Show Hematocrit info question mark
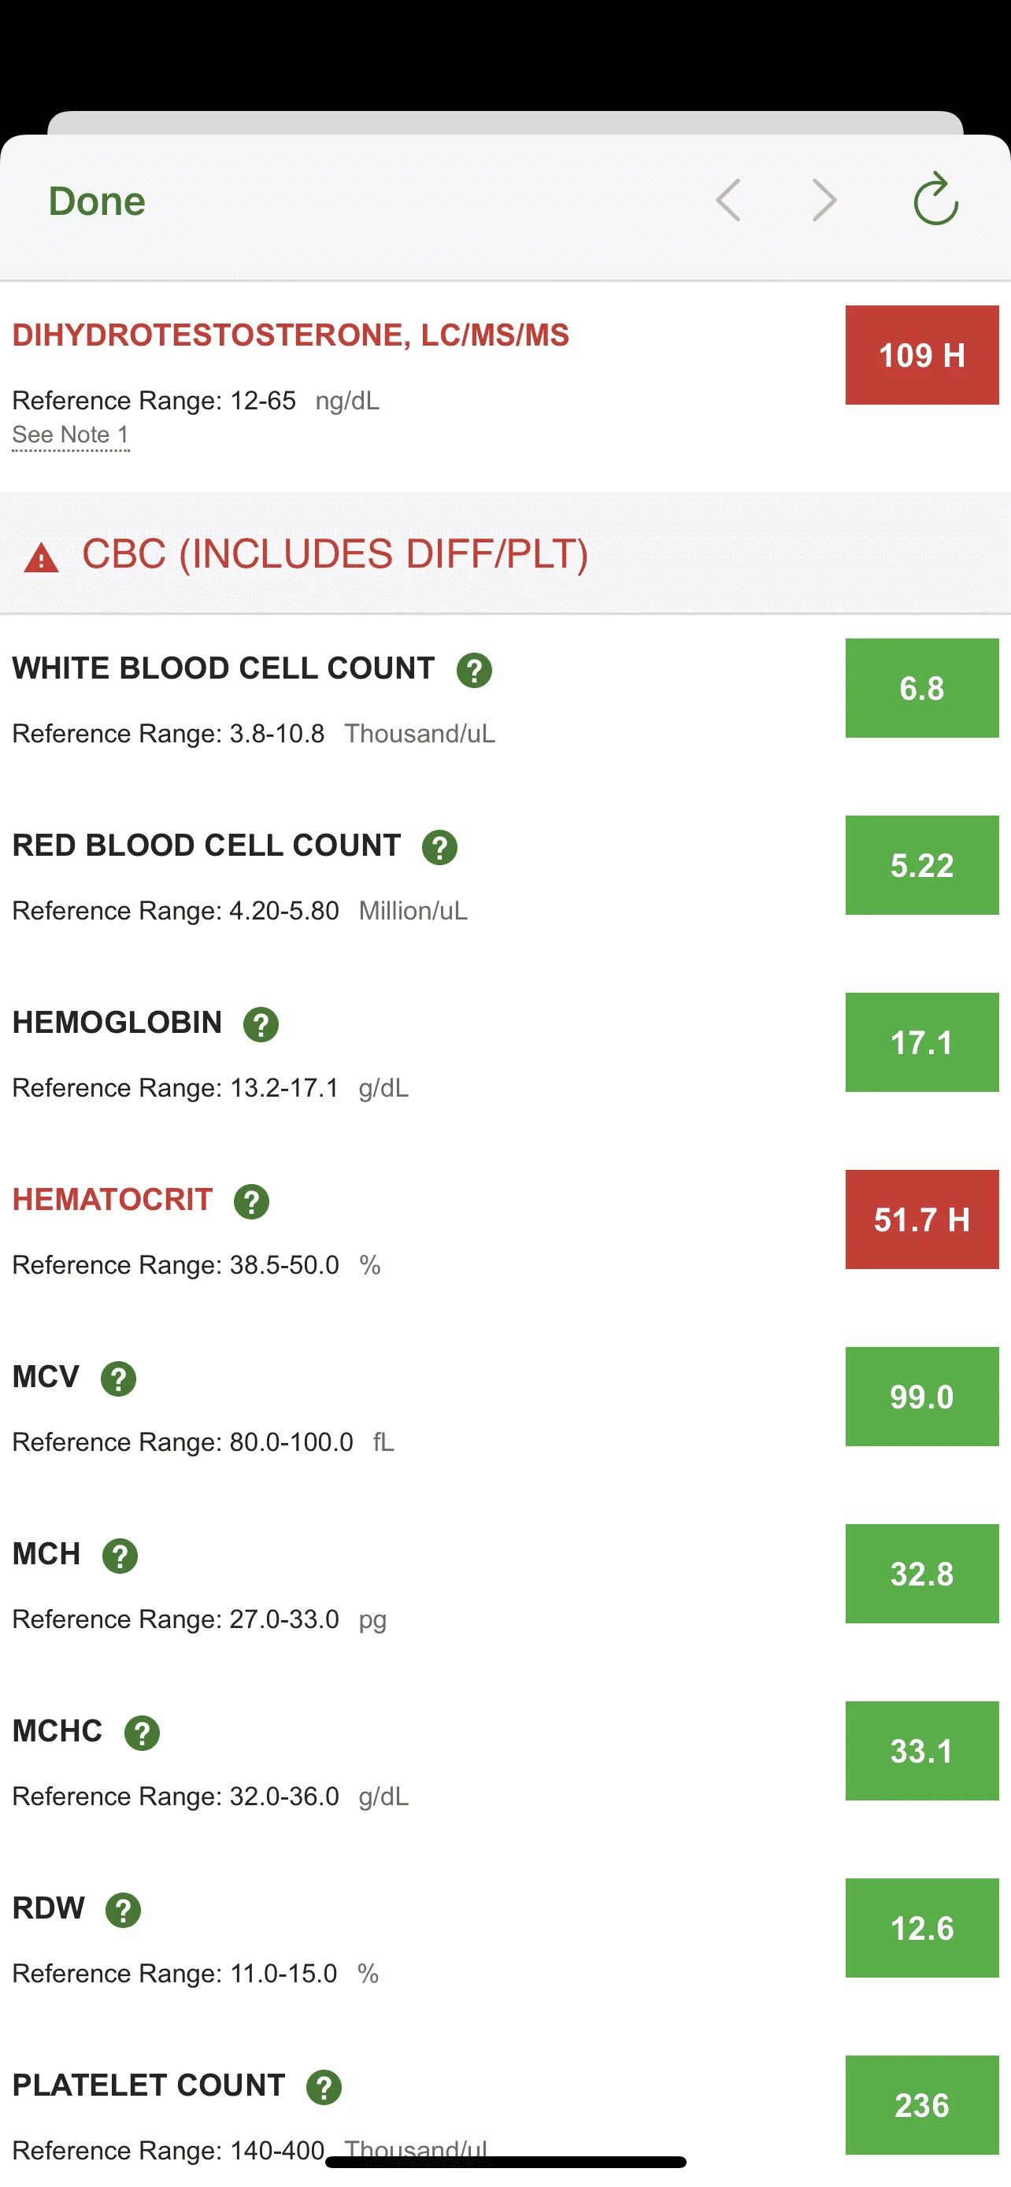 [251, 1201]
